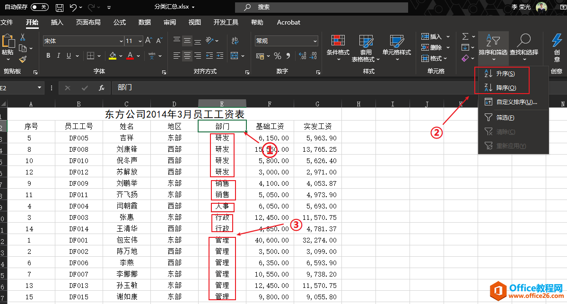
Task: Click the Cut scissors icon
Action: point(23,37)
